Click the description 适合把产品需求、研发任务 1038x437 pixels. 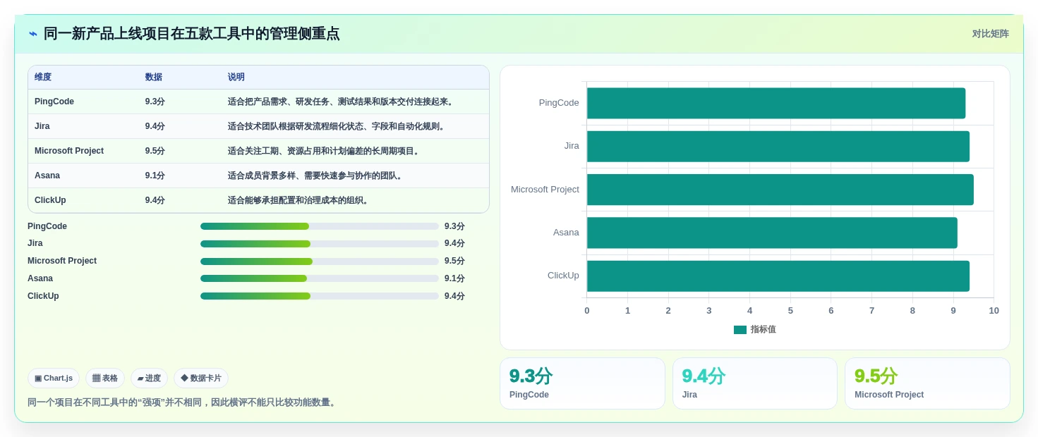[342, 101]
